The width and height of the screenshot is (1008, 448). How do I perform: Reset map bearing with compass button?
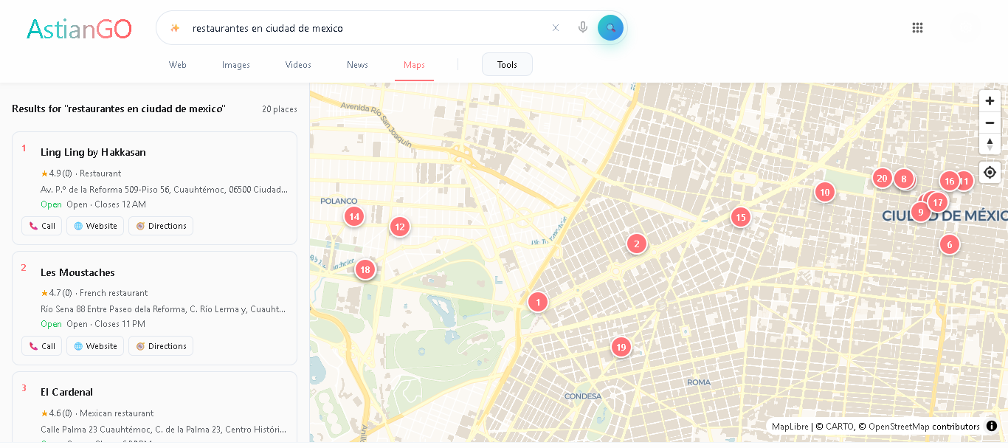[x=990, y=144]
